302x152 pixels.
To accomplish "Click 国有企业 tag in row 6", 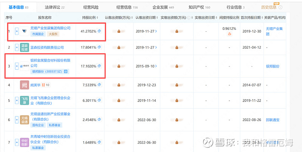I will pos(38,125).
